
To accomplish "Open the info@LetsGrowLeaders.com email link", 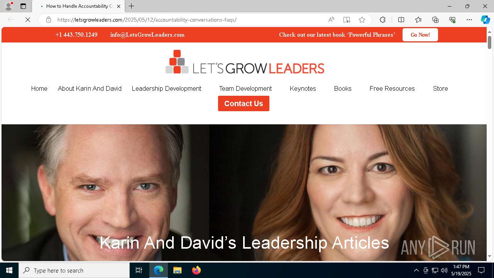I will [147, 35].
